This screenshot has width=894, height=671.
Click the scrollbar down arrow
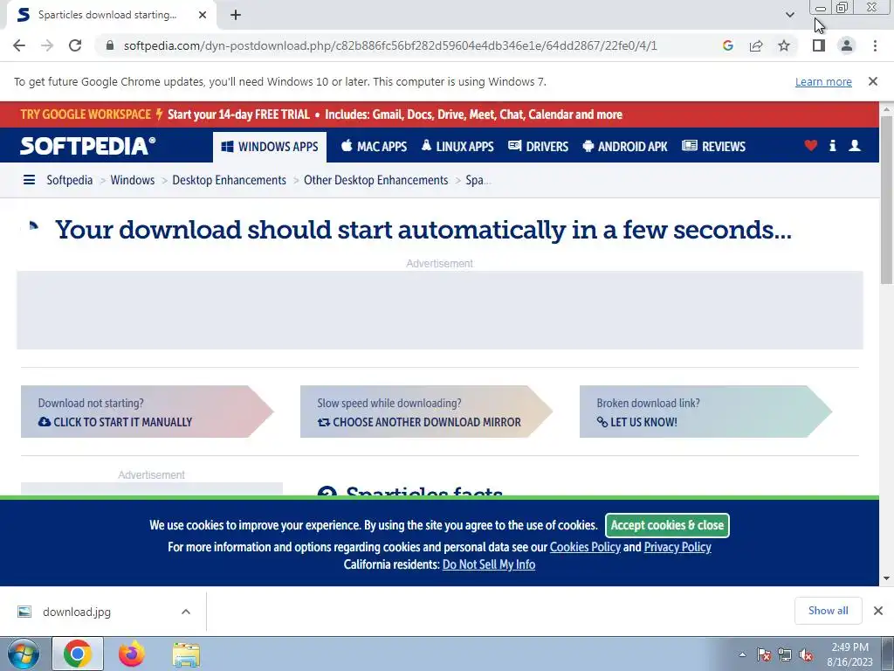coord(887,578)
